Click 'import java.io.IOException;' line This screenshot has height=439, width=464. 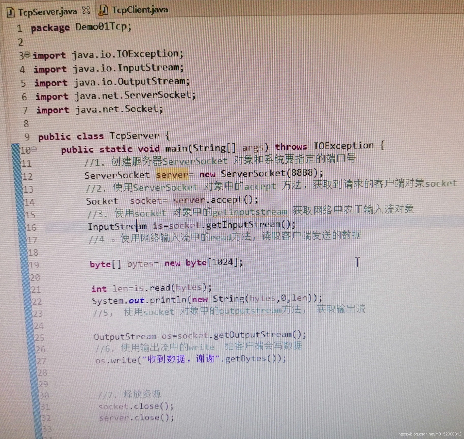[108, 54]
